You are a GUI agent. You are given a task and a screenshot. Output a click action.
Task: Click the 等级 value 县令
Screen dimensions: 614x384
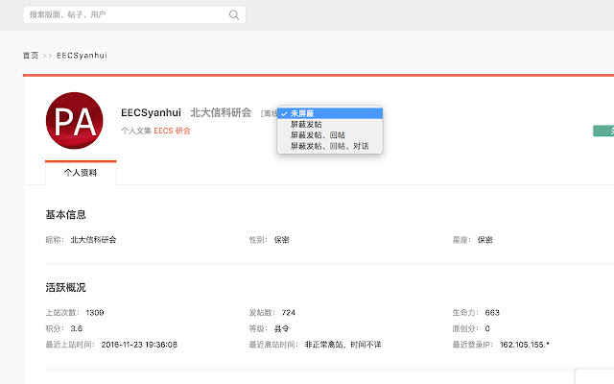click(x=281, y=328)
